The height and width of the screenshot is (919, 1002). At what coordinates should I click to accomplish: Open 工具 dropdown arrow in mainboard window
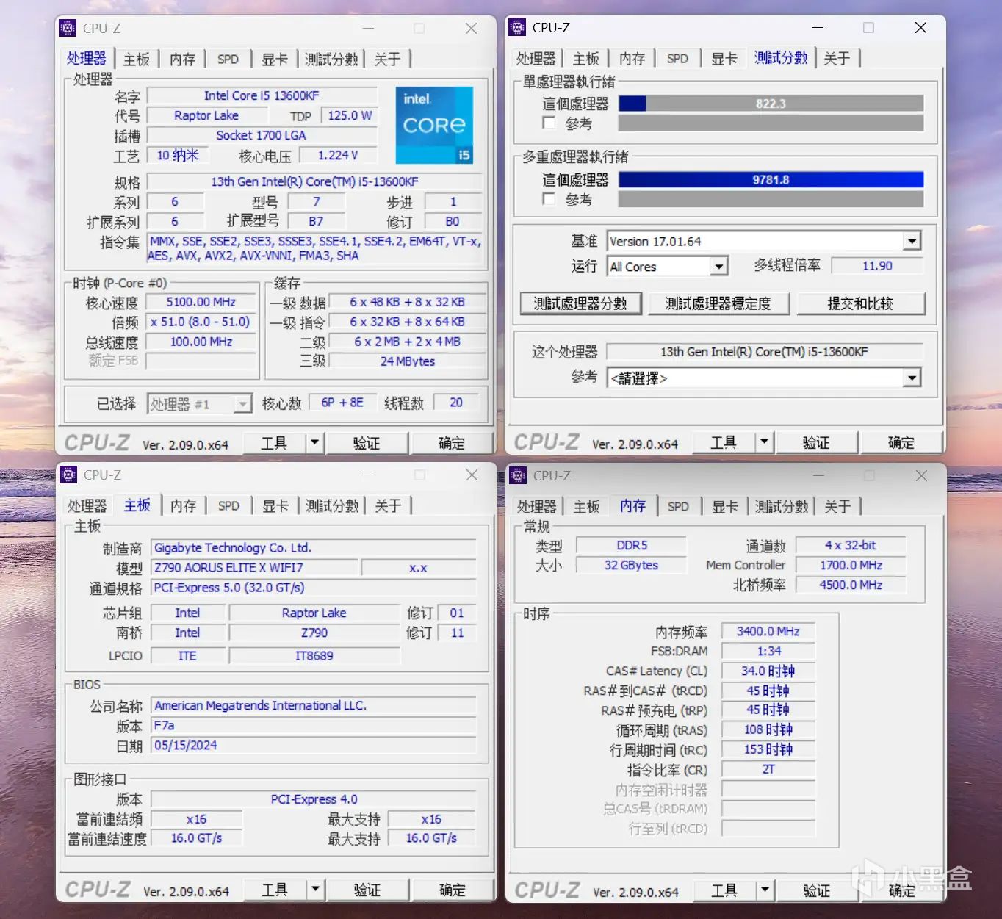pyautogui.click(x=316, y=889)
